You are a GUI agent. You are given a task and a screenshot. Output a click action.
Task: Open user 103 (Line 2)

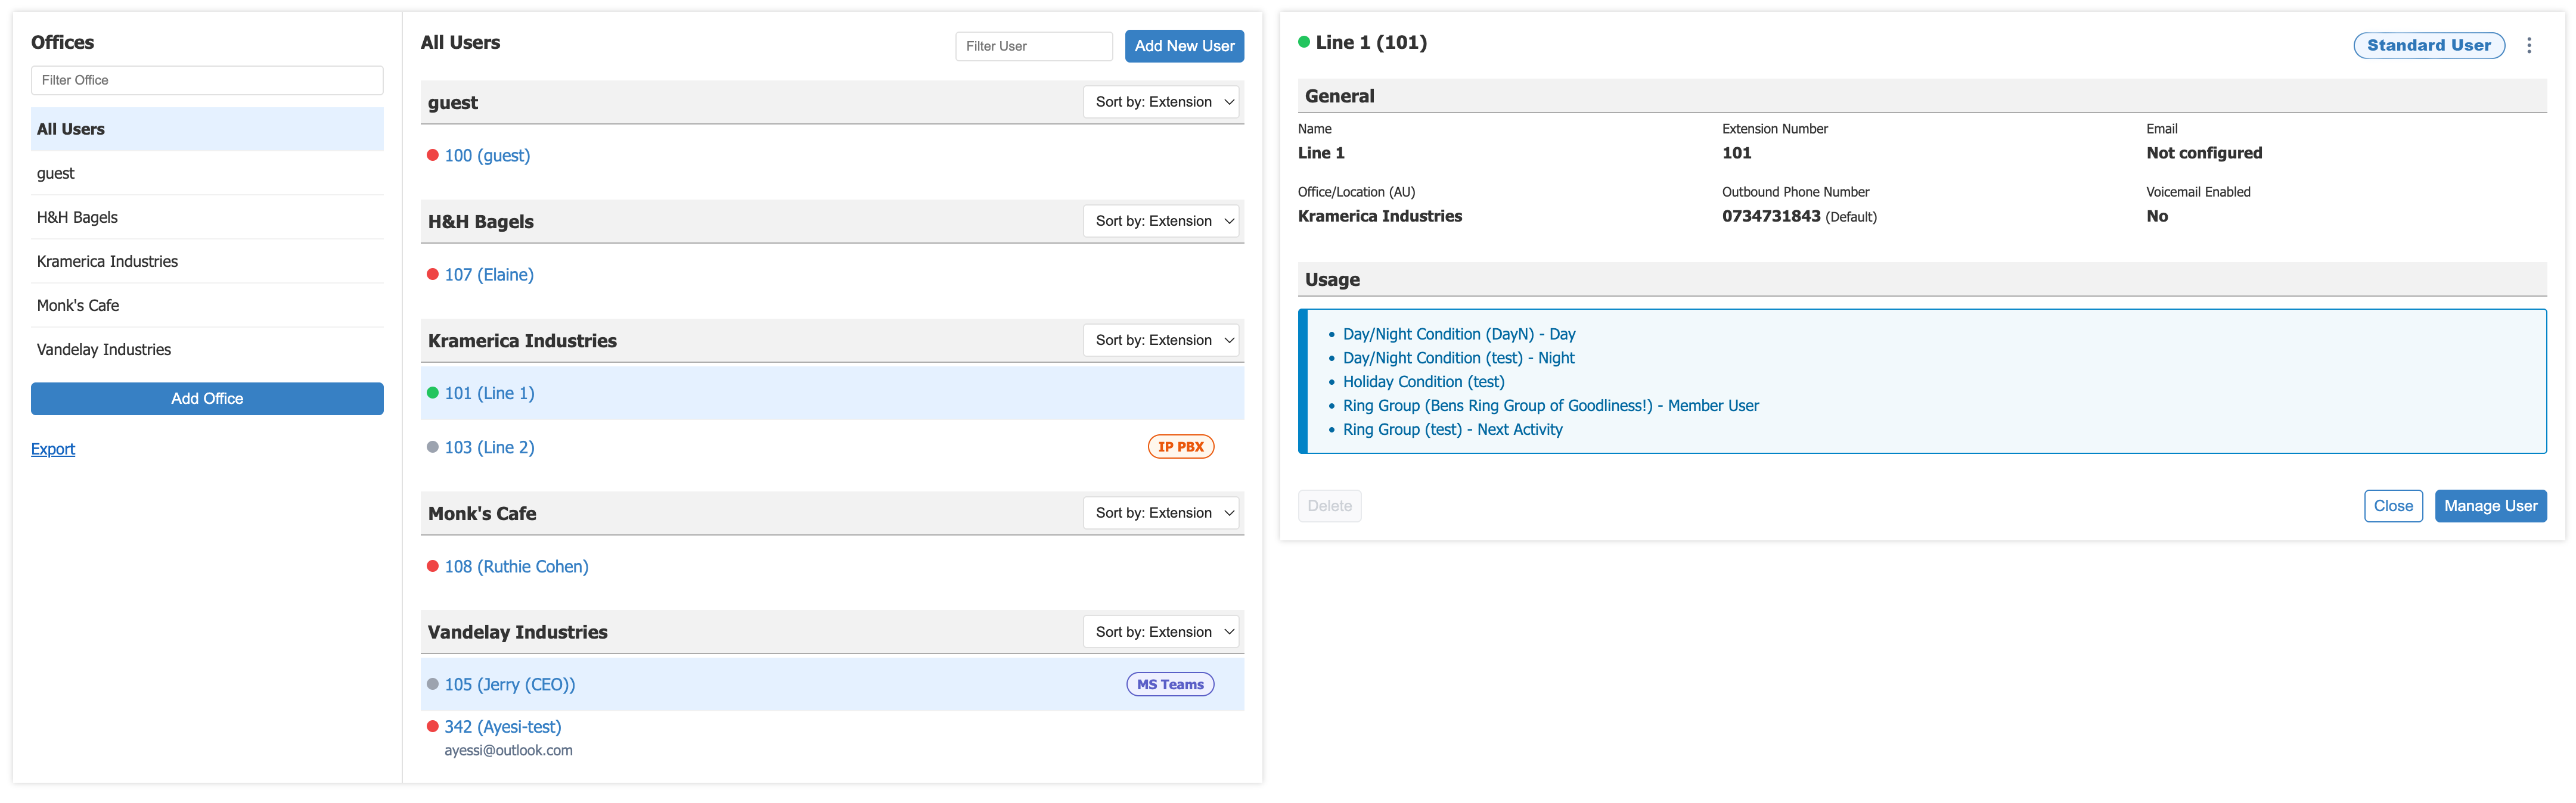(489, 447)
